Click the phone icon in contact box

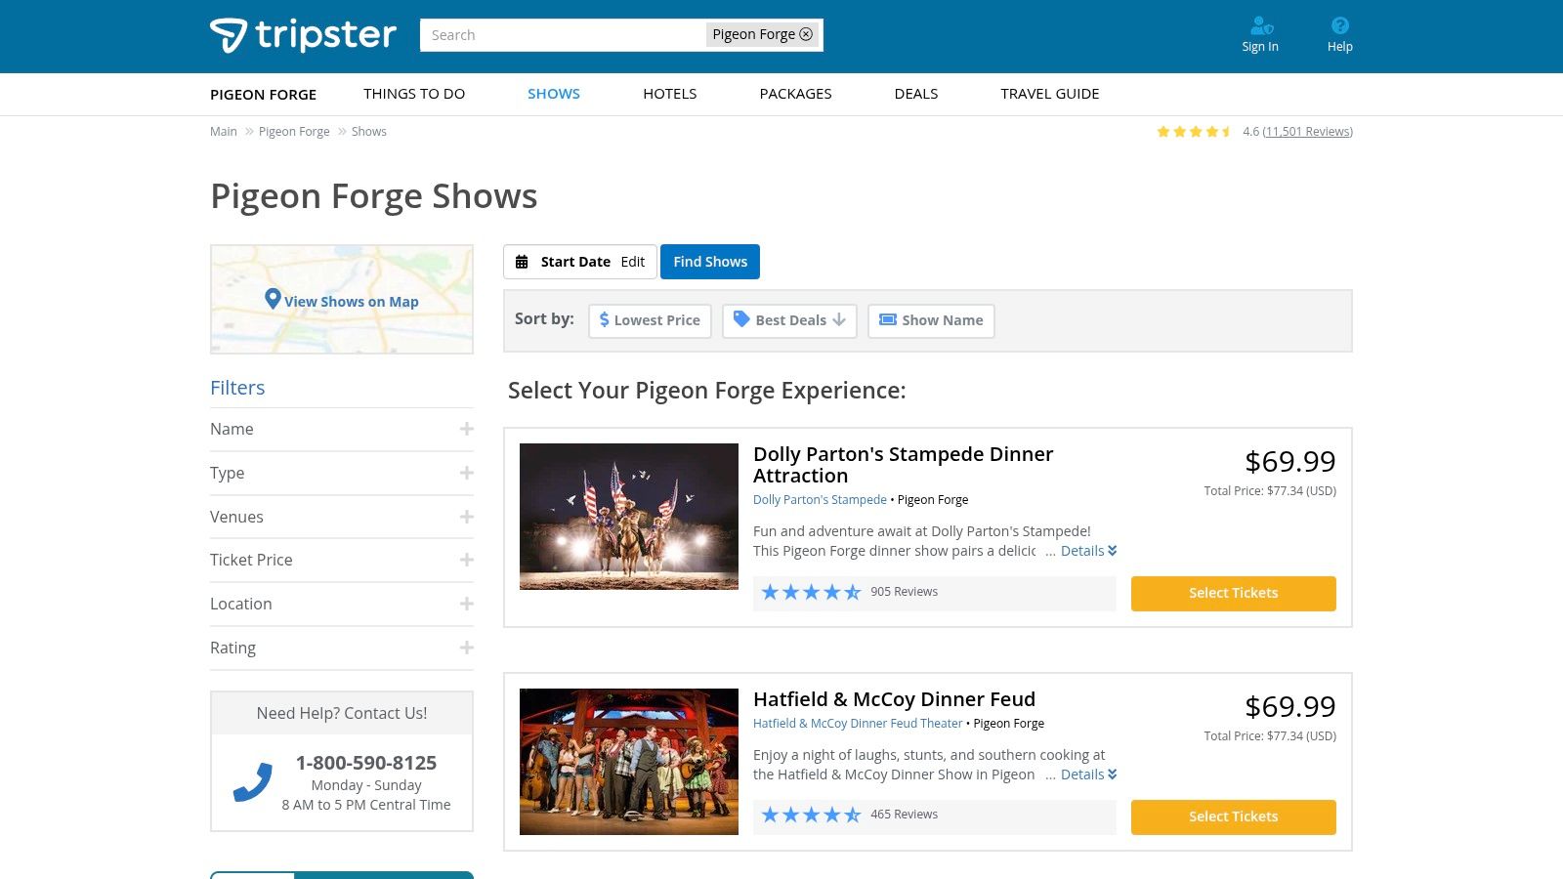[252, 782]
